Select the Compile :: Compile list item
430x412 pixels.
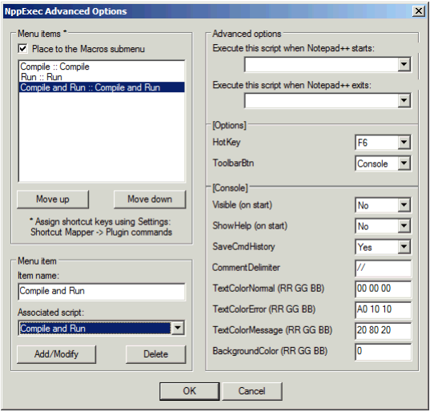[x=102, y=67]
